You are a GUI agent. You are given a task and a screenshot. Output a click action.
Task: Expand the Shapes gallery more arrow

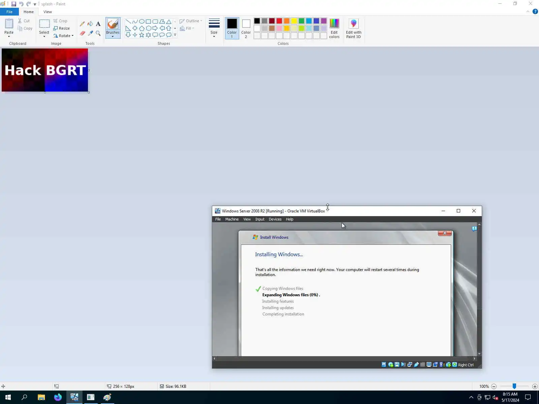pos(175,35)
